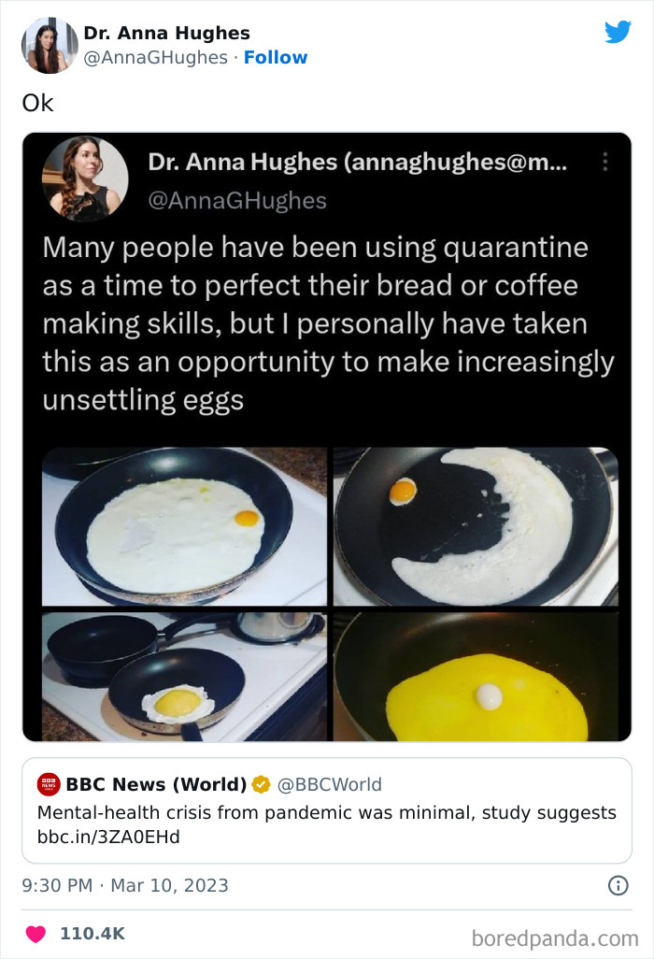Viewport: 654px width, 959px height.
Task: Click BBC's gold verified badge
Action: pos(261,784)
